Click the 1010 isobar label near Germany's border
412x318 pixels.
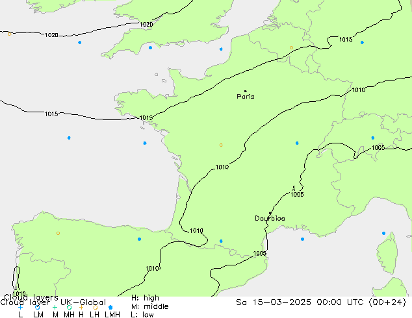pyautogui.click(x=359, y=90)
